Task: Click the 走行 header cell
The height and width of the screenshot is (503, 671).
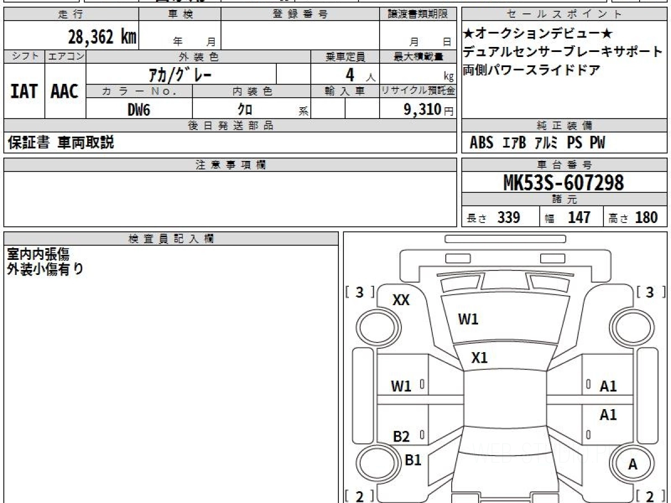Action: point(70,15)
